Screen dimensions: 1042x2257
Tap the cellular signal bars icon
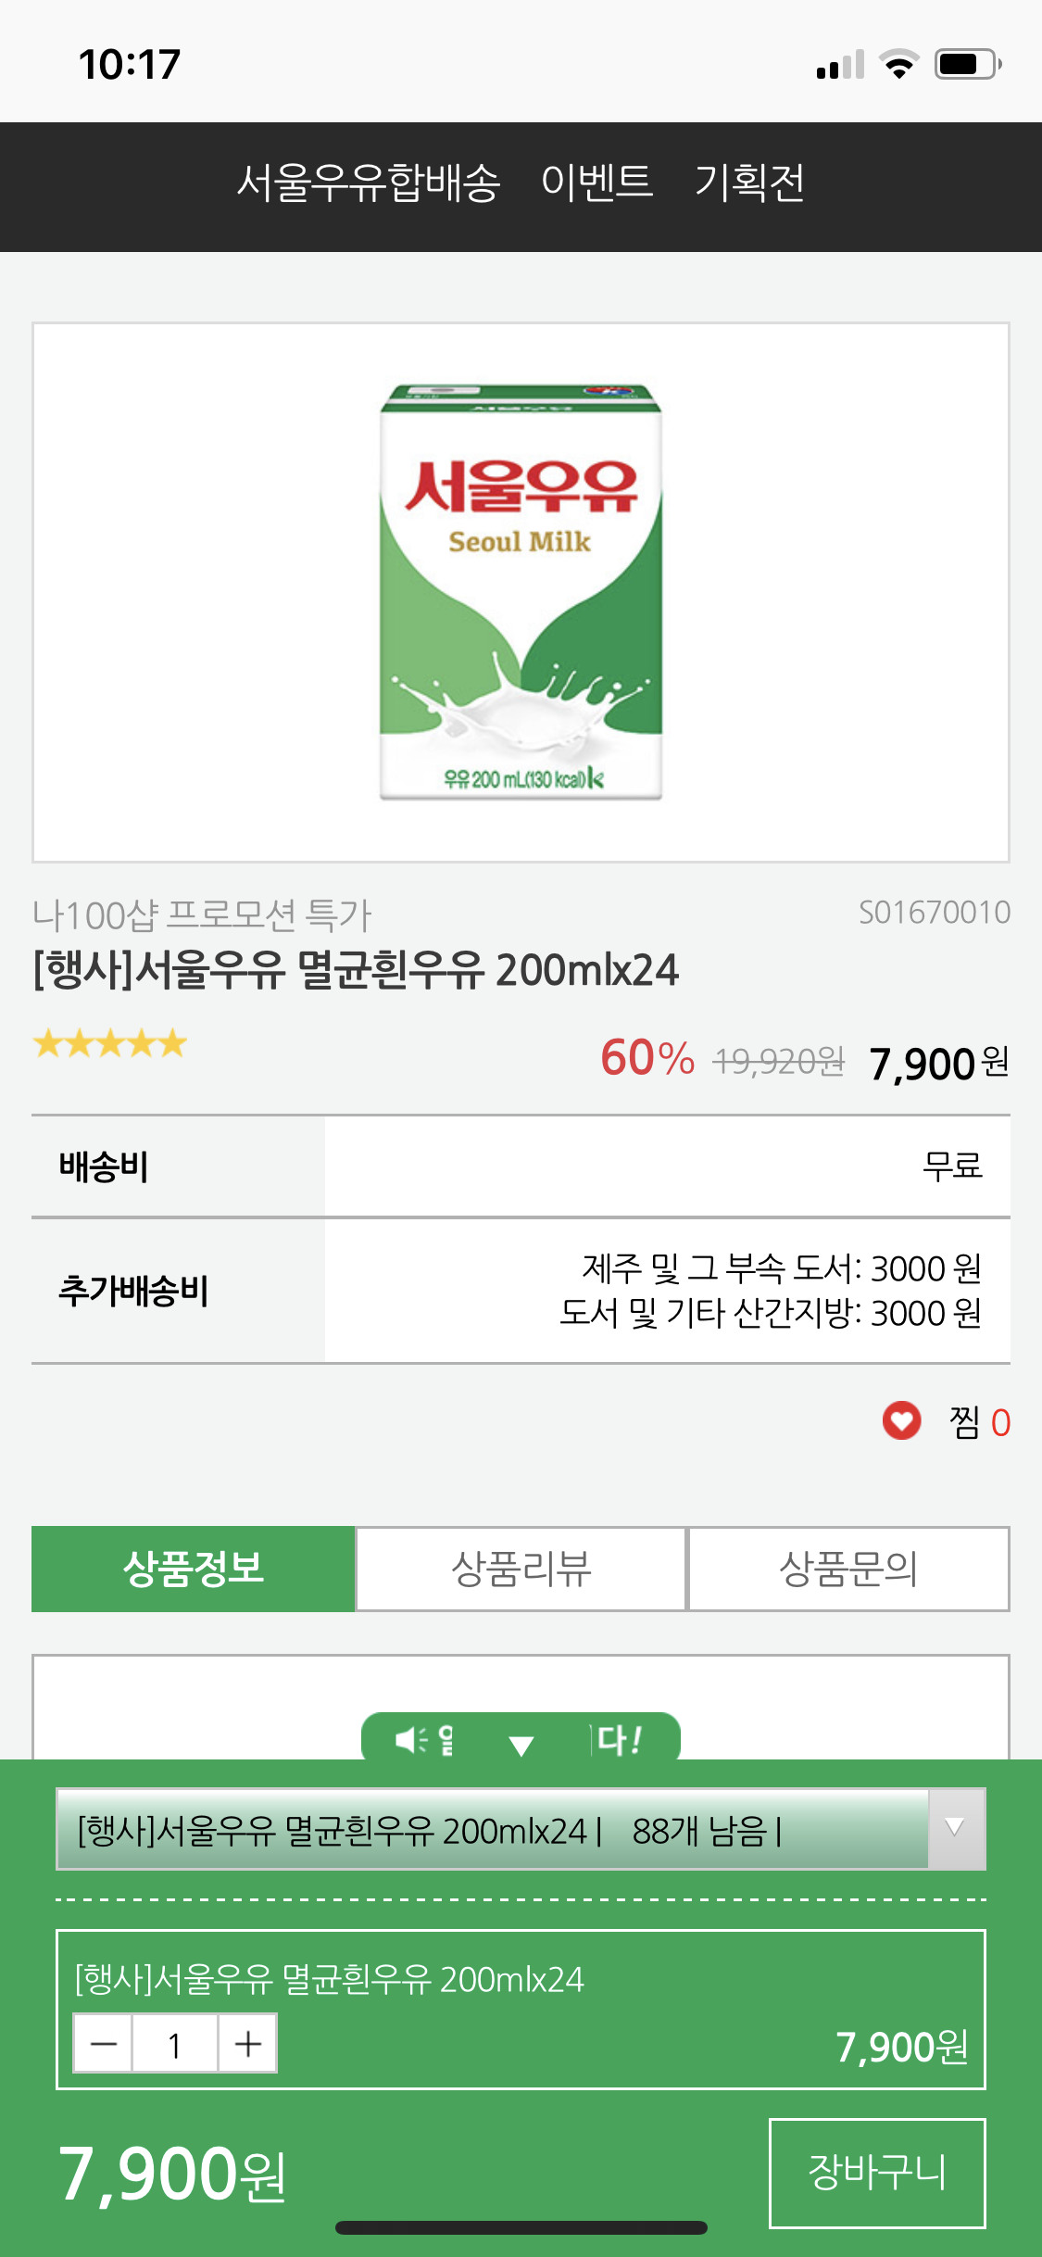pyautogui.click(x=840, y=65)
